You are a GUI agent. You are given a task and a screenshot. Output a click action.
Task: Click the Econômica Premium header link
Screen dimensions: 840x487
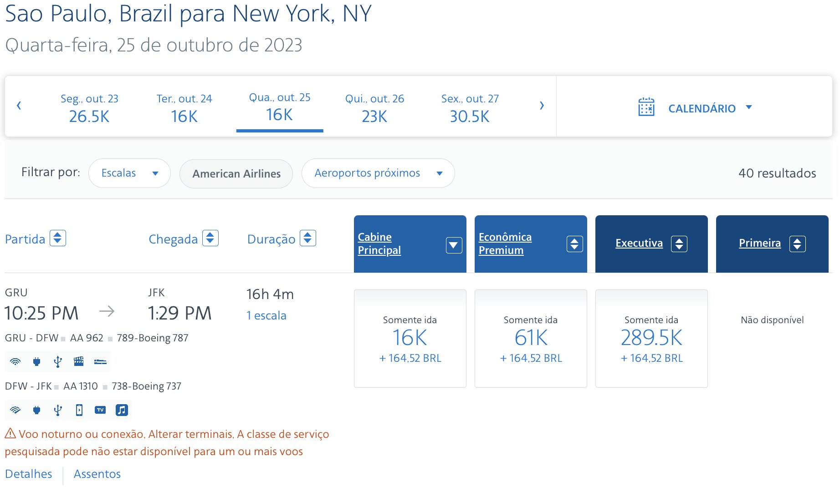pyautogui.click(x=505, y=243)
